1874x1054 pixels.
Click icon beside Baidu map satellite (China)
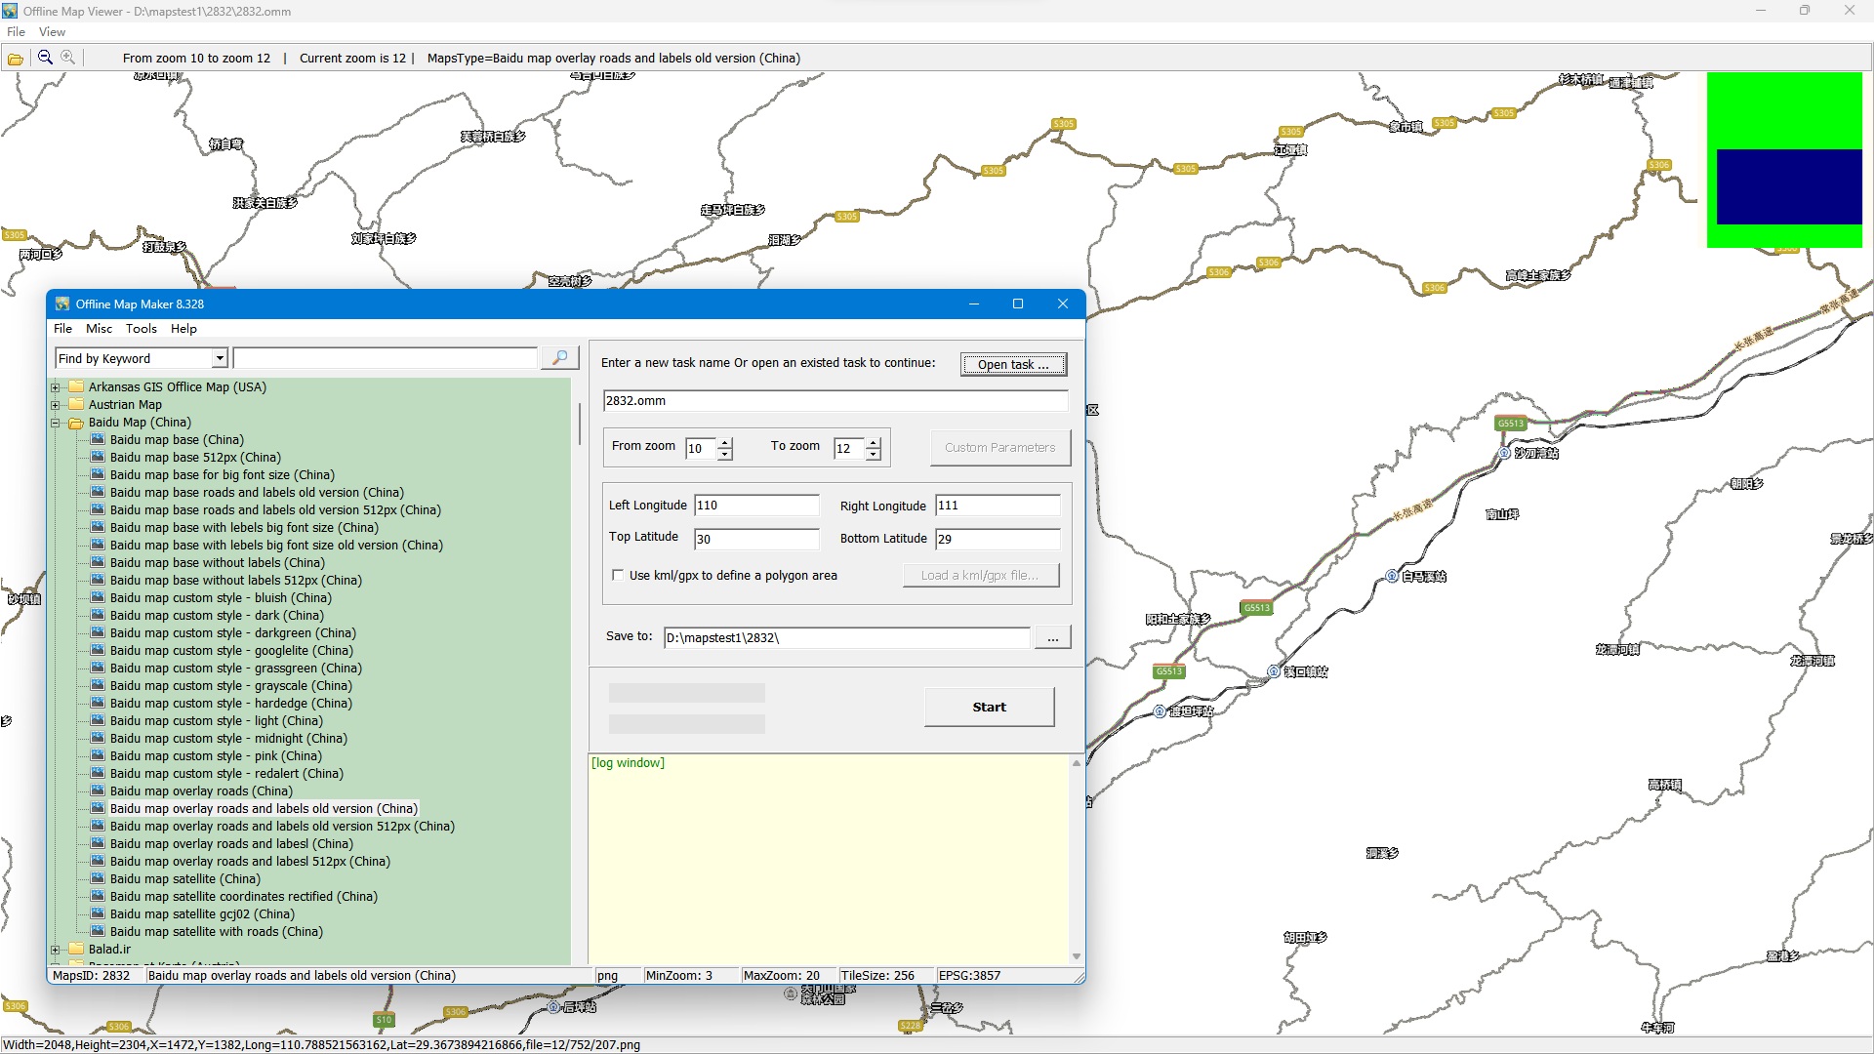click(98, 878)
